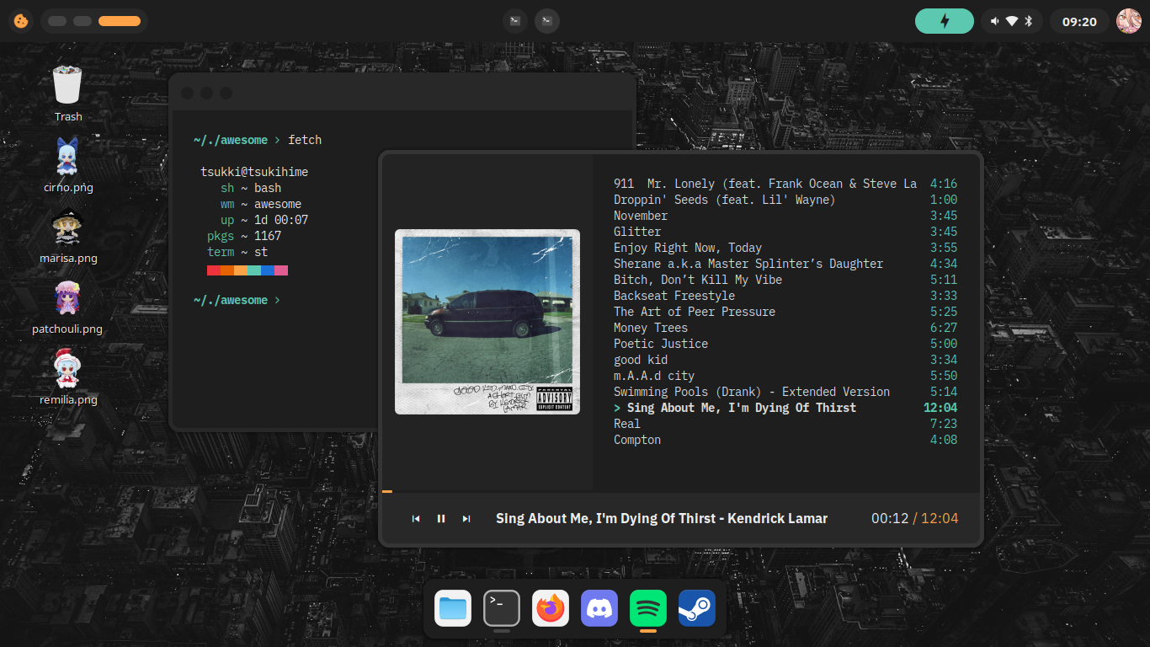Viewport: 1150px width, 647px height.
Task: Switch to the active orange workspace indicator
Action: click(120, 21)
